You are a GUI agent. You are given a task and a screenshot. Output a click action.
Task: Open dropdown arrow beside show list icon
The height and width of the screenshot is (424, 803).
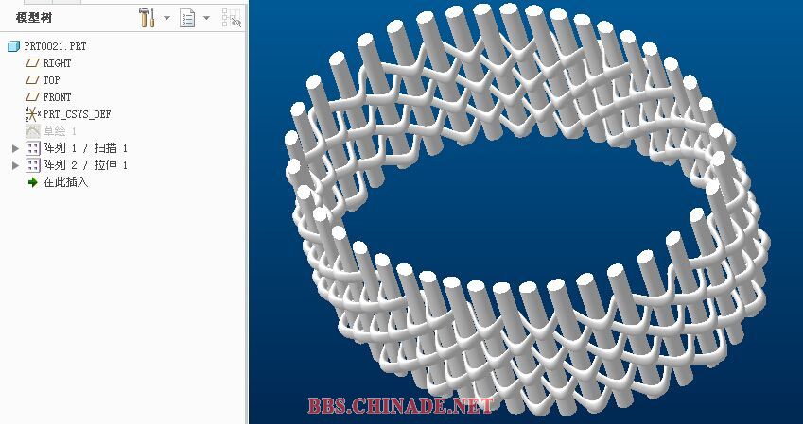[x=206, y=18]
